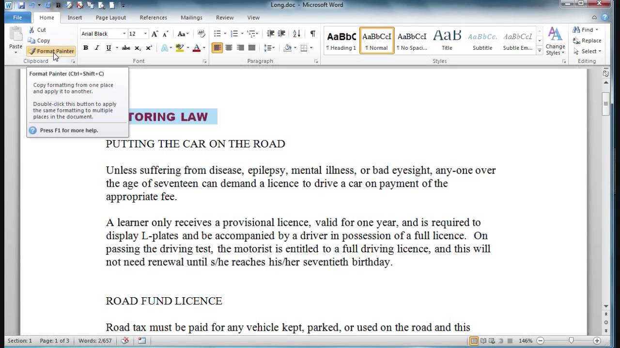
Task: Open the font size dropdown
Action: [x=145, y=34]
